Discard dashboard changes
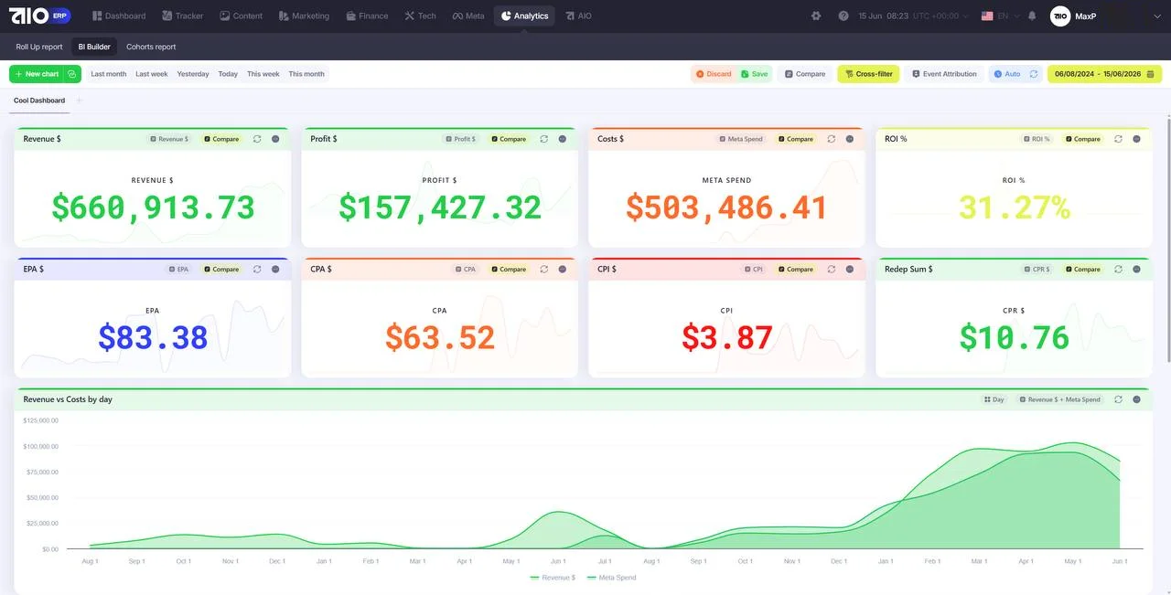Viewport: 1171px width, 595px height. point(714,74)
